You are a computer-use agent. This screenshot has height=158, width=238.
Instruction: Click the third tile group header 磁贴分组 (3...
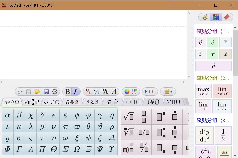tap(213, 121)
